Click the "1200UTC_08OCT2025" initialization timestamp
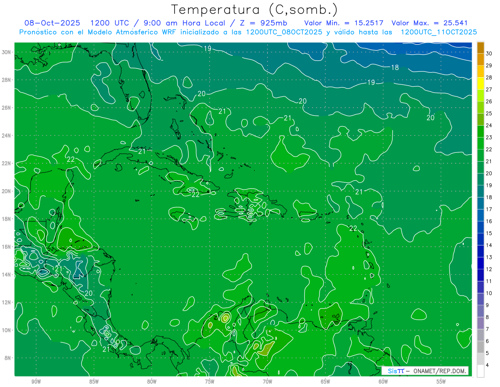Viewport: 500px width, 387px height. [x=284, y=32]
